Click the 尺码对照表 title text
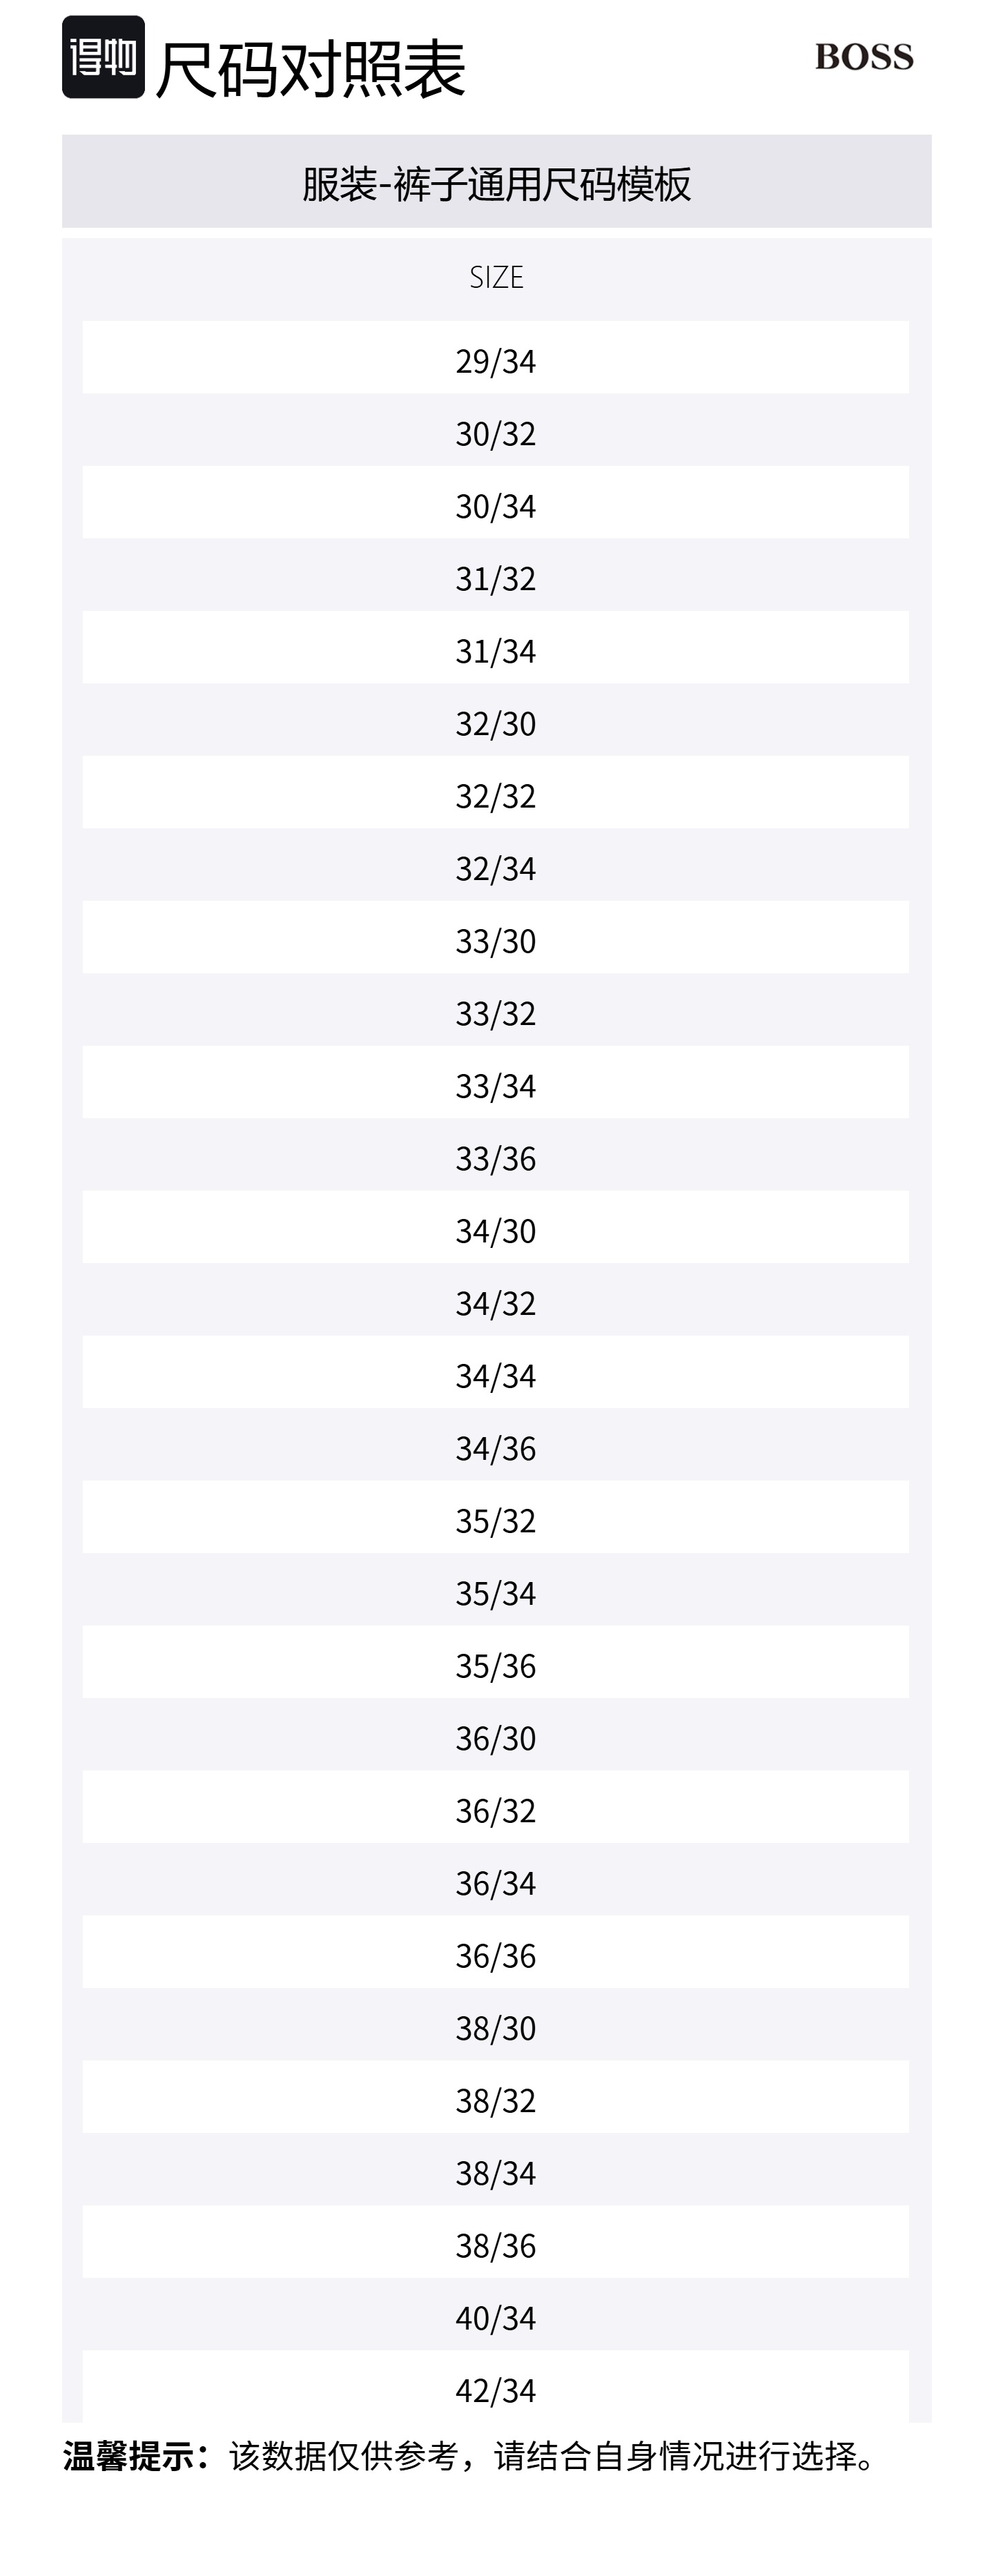Viewport: 994px width, 2576px height. [x=310, y=70]
